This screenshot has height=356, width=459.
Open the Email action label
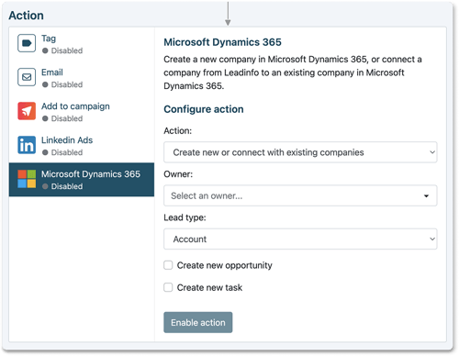[x=52, y=72]
